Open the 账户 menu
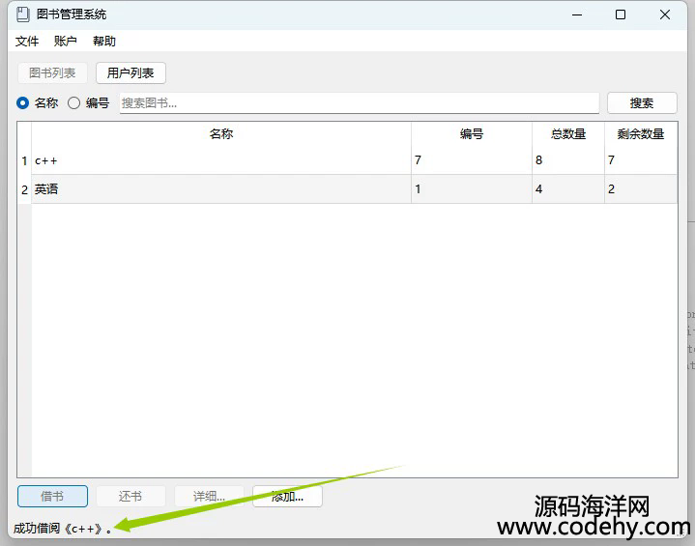The height and width of the screenshot is (546, 695). 65,42
